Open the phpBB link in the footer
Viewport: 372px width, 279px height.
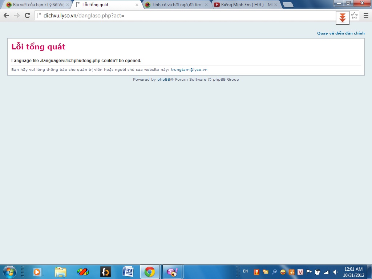click(163, 80)
